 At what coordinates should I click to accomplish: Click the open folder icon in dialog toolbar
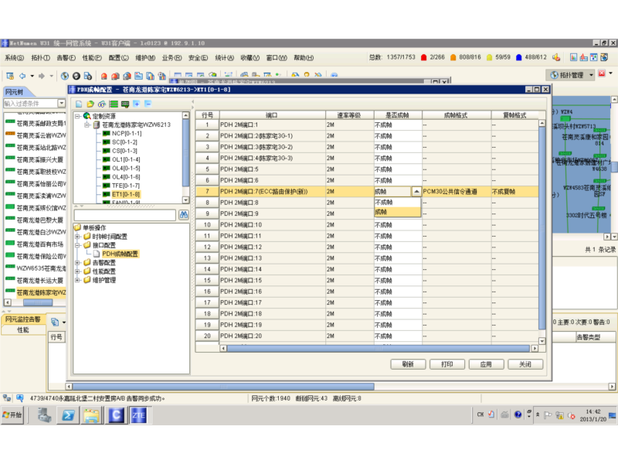coord(91,104)
